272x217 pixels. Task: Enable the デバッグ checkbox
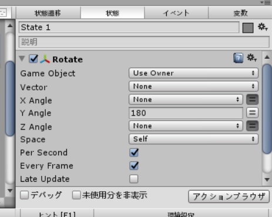[25, 195]
